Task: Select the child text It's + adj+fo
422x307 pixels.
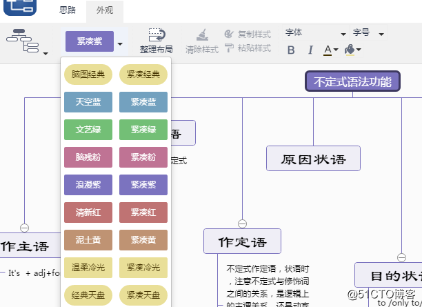Action: pyautogui.click(x=34, y=273)
